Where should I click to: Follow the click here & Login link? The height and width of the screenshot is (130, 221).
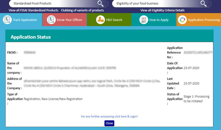point(109,116)
